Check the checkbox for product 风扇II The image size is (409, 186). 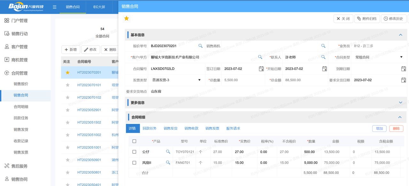pyautogui.click(x=134, y=162)
